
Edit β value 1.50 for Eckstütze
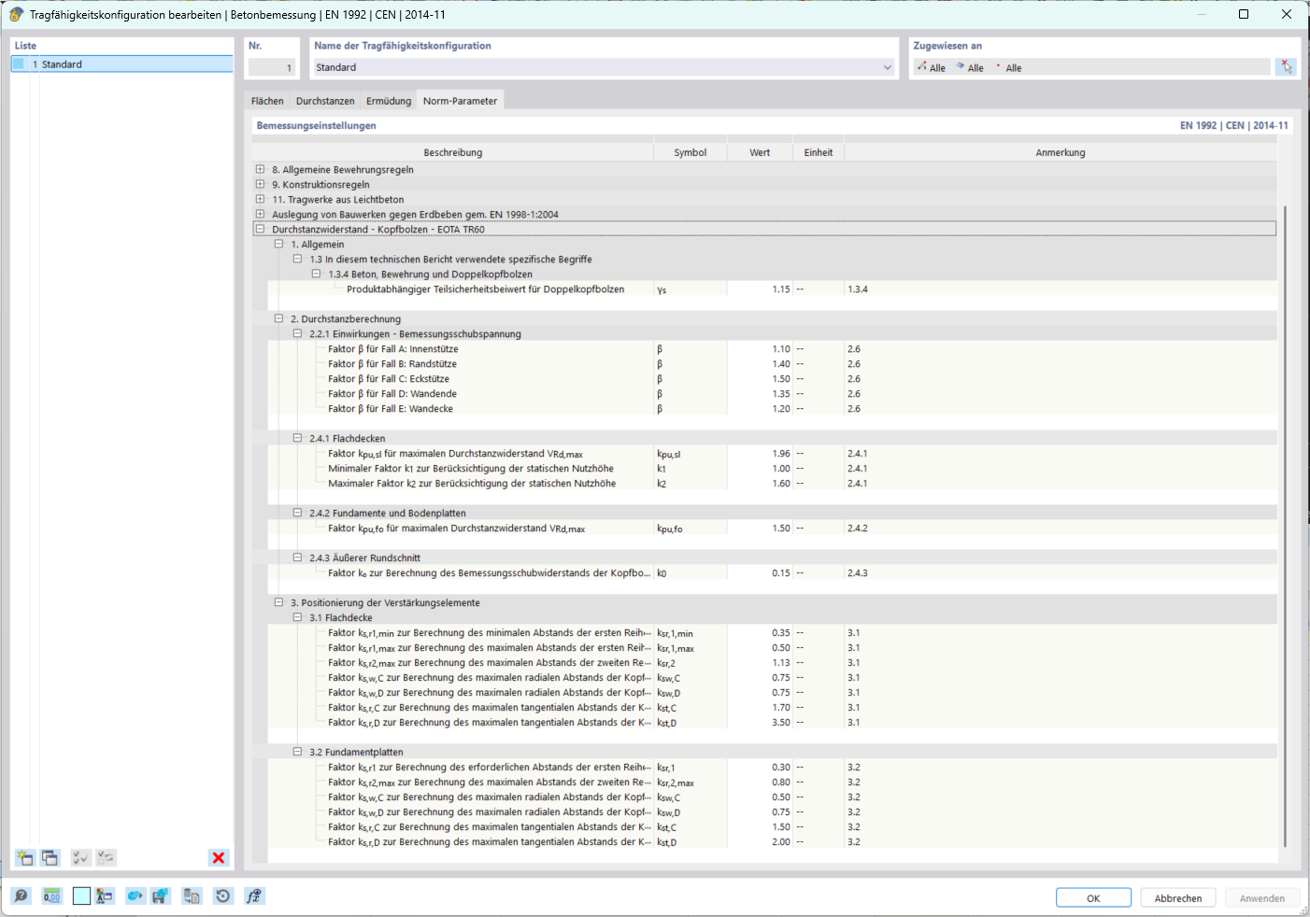point(760,378)
